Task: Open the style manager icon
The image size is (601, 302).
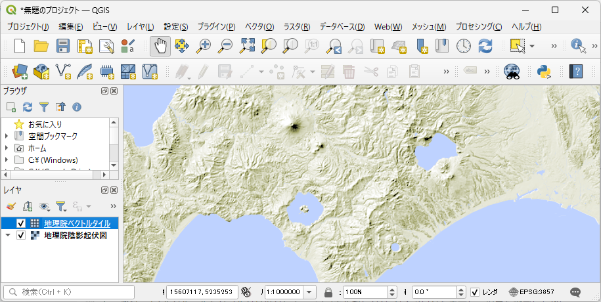Action: click(x=106, y=46)
